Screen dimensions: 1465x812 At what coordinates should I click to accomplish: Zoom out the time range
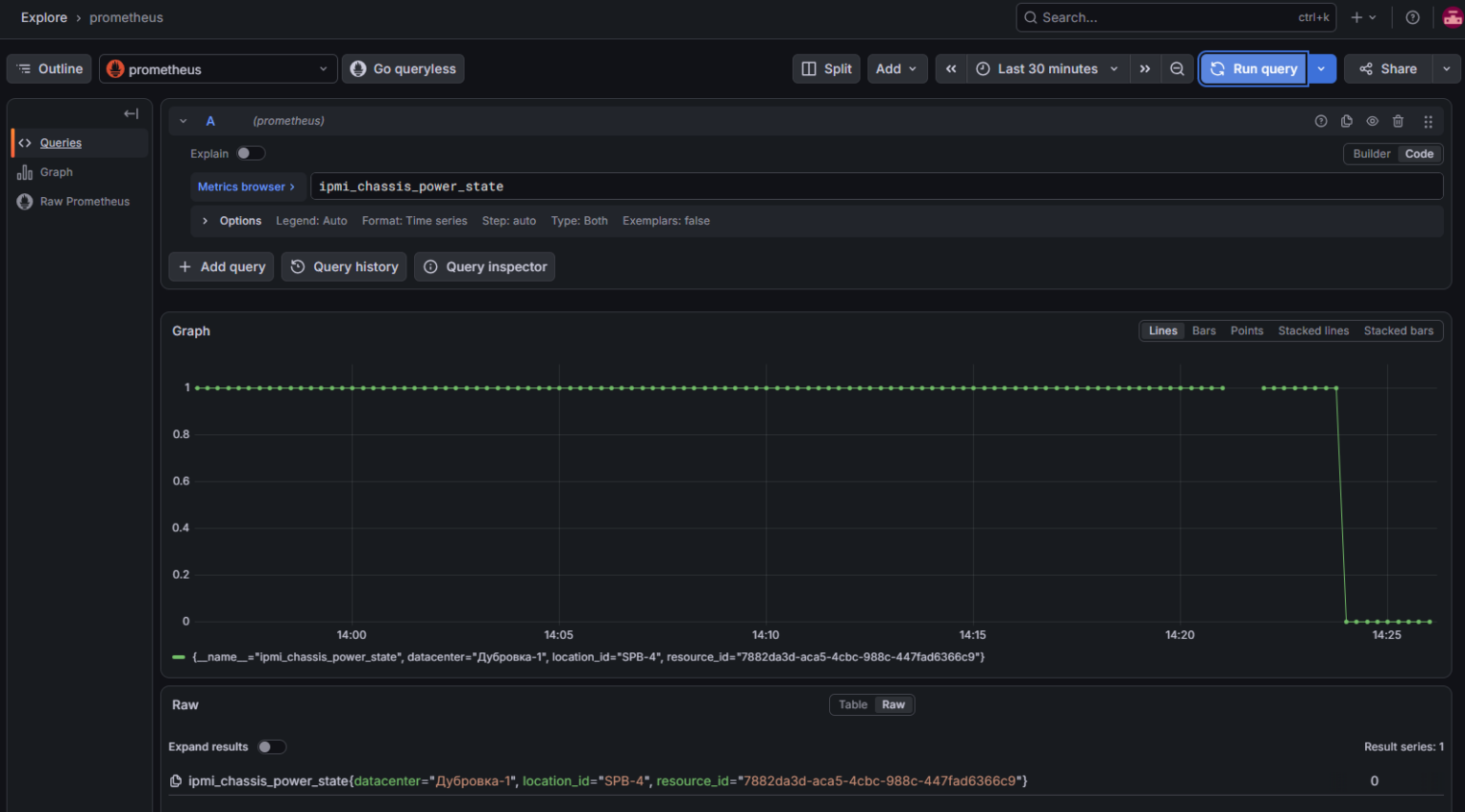point(1177,69)
